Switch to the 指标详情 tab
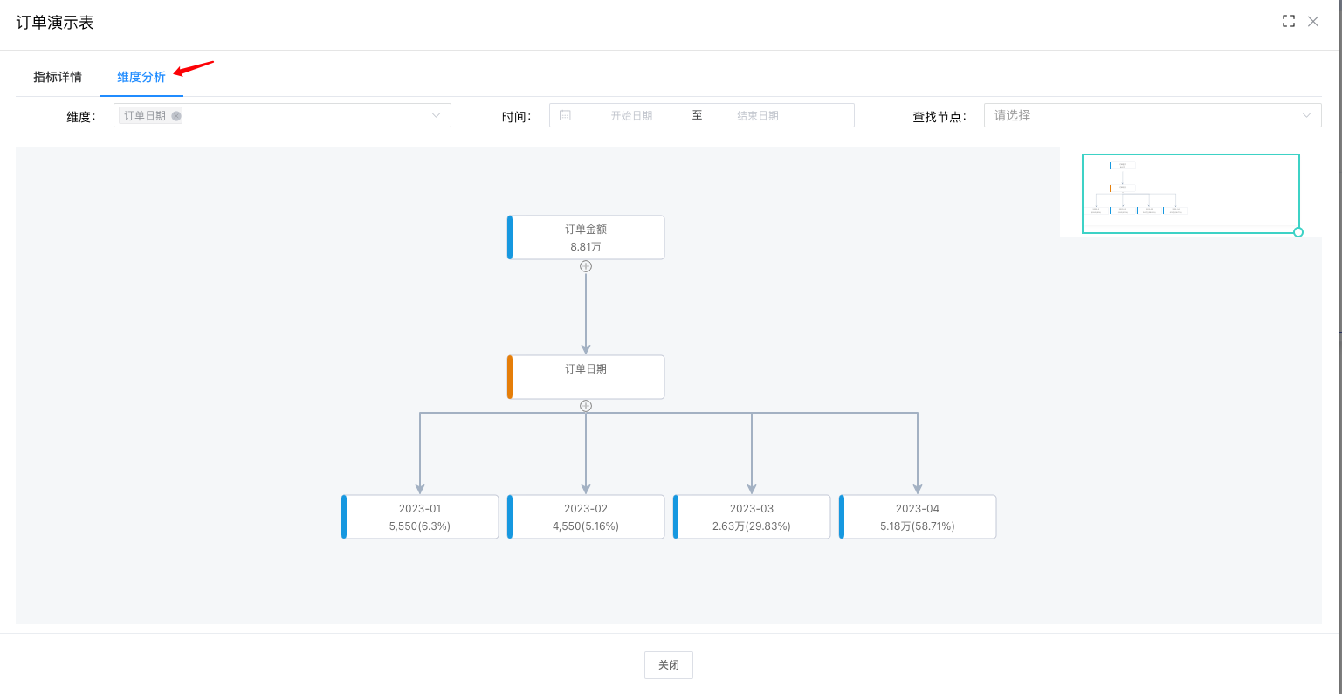The width and height of the screenshot is (1342, 694). [58, 77]
